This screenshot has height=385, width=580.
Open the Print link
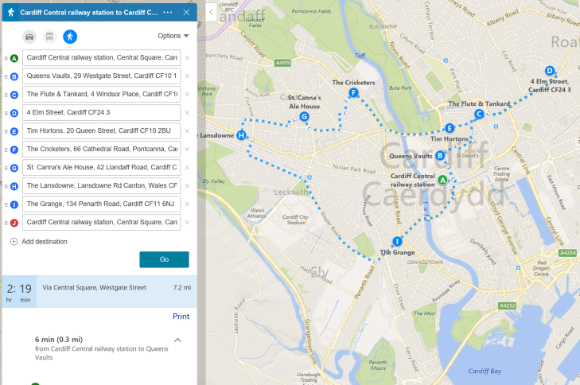181,317
